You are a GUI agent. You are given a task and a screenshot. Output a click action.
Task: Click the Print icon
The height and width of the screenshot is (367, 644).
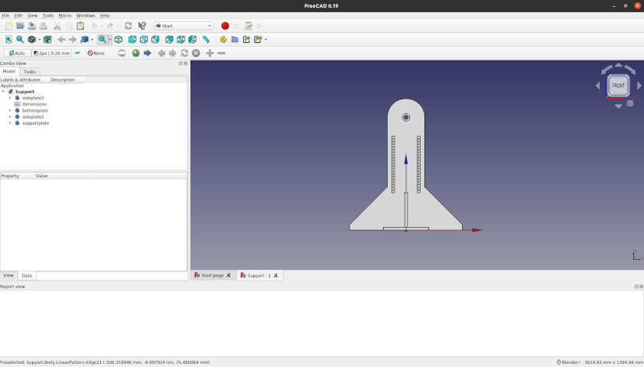[43, 26]
